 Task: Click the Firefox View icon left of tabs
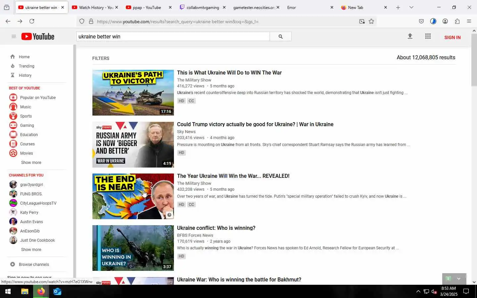[7, 7]
